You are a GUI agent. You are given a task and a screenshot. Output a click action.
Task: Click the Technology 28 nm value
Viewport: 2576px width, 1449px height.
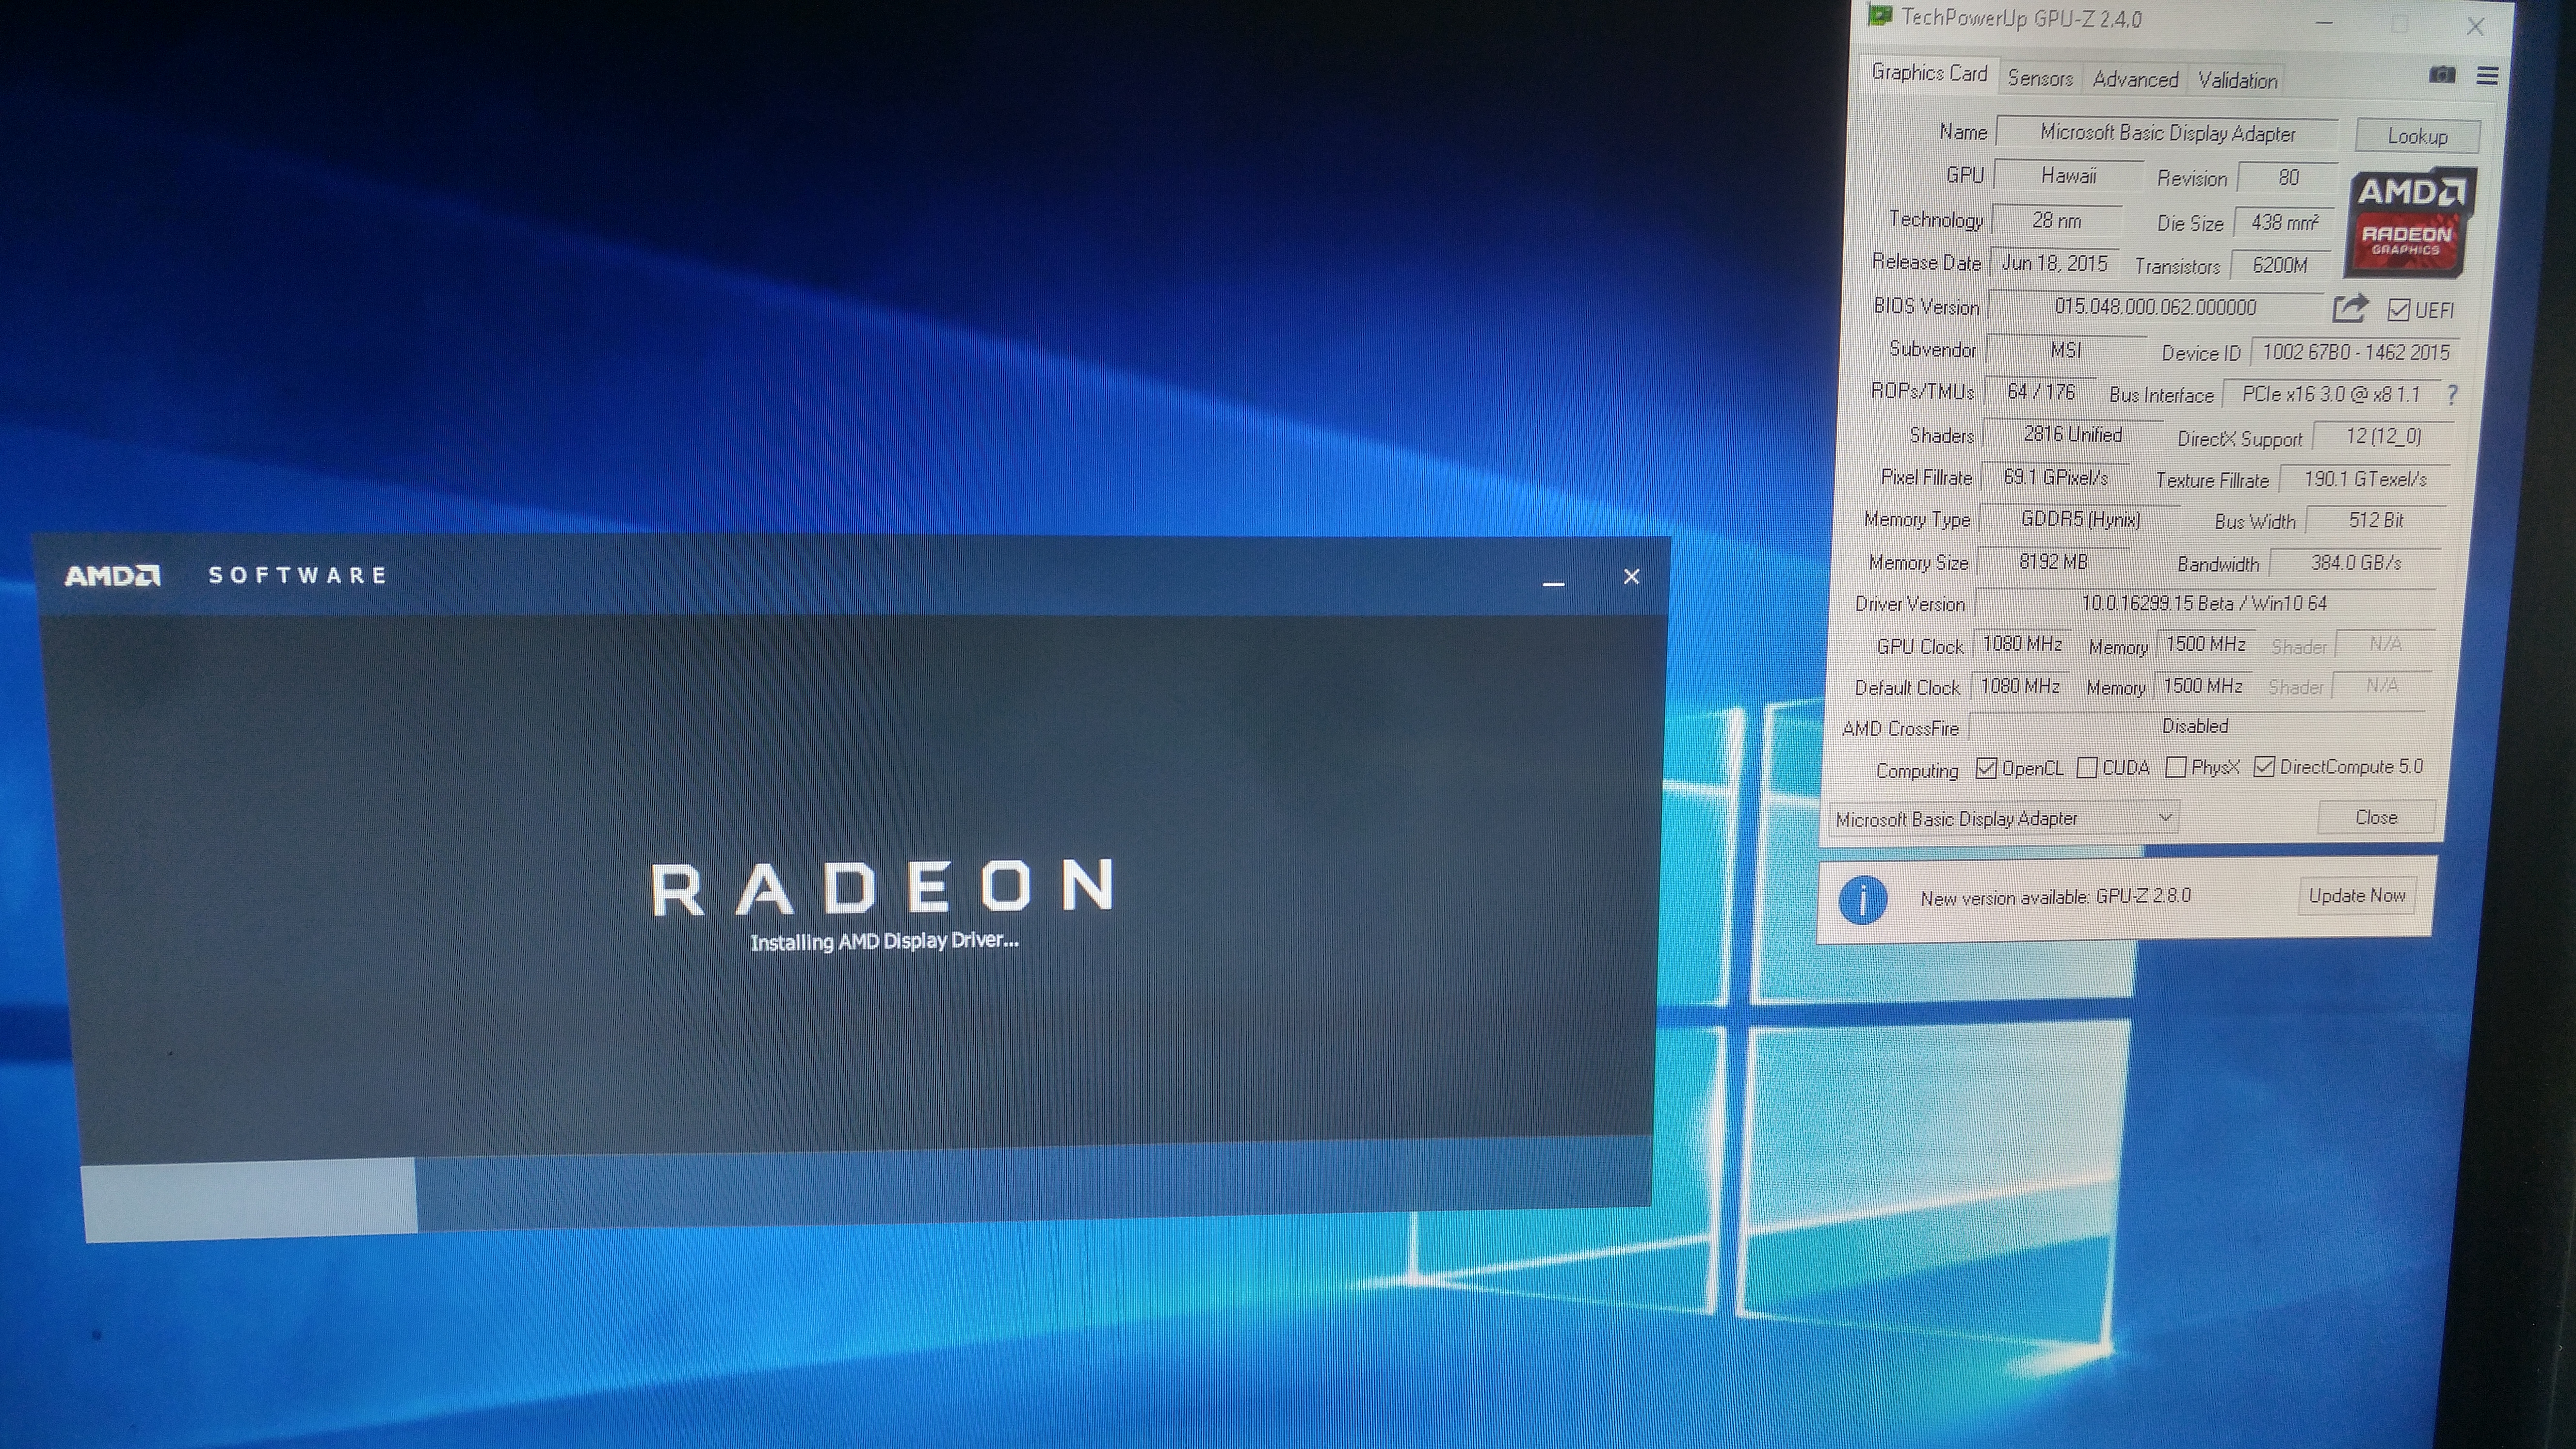[2057, 220]
